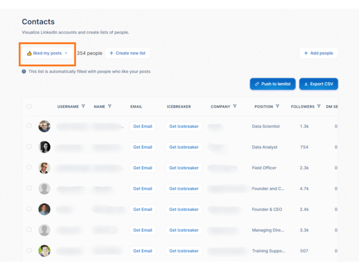Viewport: 359px width, 279px height.
Task: Get Icebreaker for the Training Support contact
Action: [184, 251]
